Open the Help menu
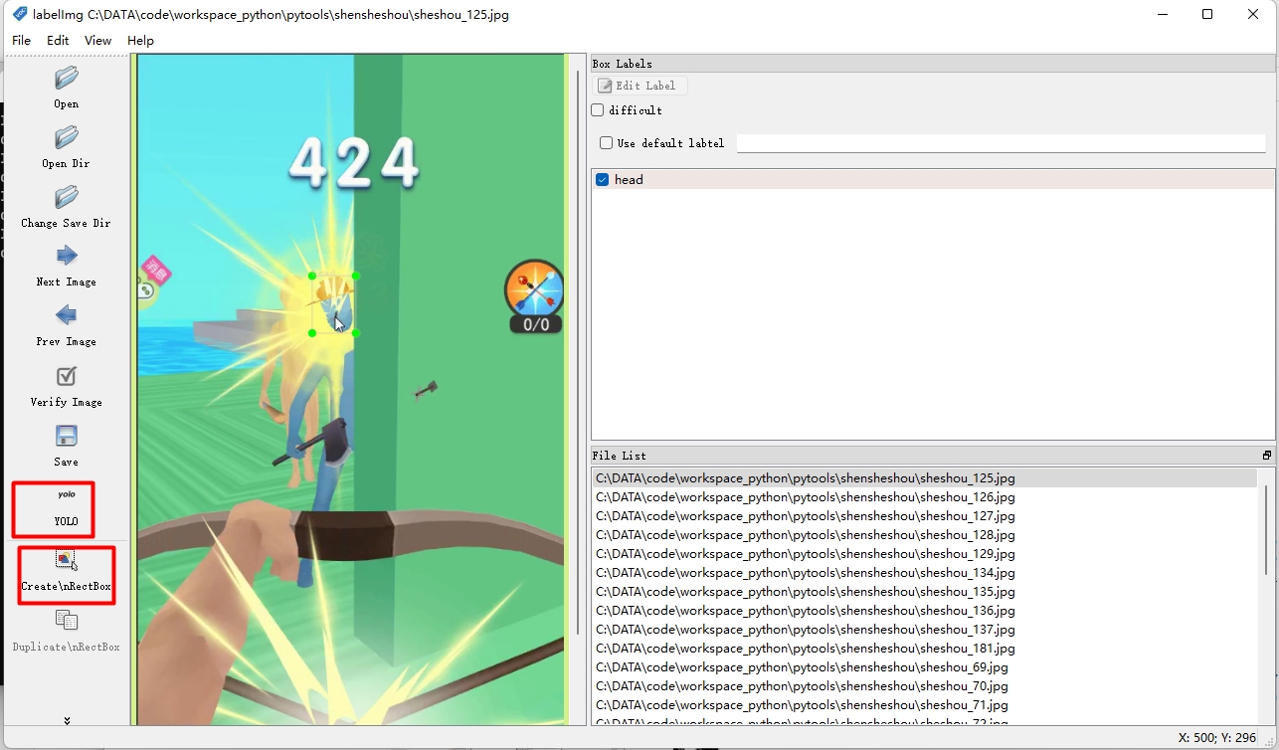This screenshot has height=750, width=1279. pos(140,41)
